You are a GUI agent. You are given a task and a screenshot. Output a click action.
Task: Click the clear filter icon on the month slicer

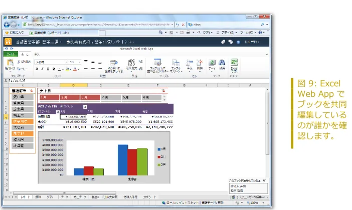click(x=163, y=91)
